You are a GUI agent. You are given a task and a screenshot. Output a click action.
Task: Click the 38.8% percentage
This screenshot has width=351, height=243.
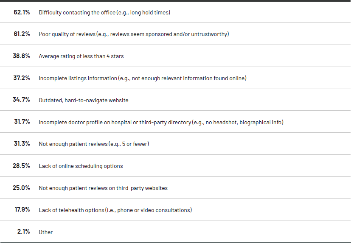[22, 56]
